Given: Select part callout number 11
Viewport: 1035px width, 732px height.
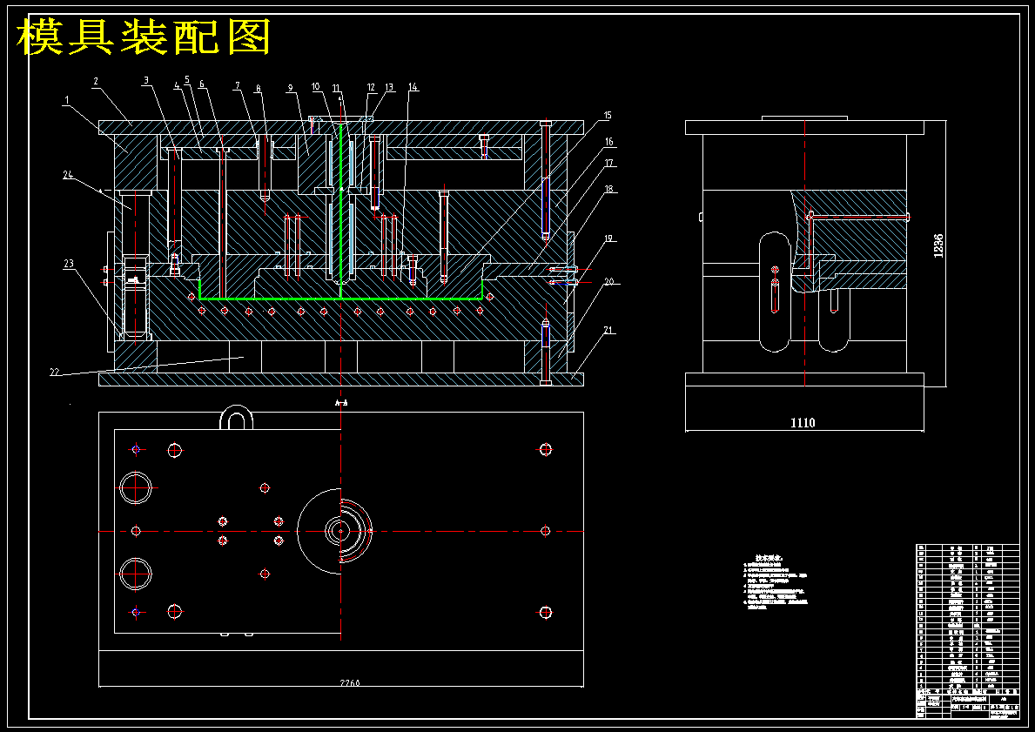Looking at the screenshot, I should click(337, 89).
